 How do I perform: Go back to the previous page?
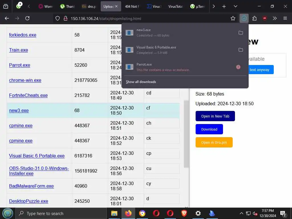[x=7, y=18]
